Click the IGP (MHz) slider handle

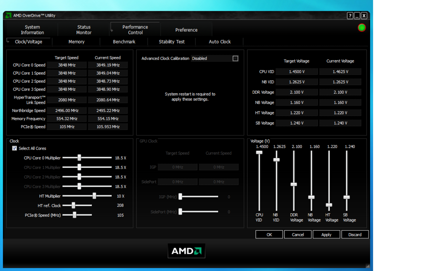tap(181, 197)
